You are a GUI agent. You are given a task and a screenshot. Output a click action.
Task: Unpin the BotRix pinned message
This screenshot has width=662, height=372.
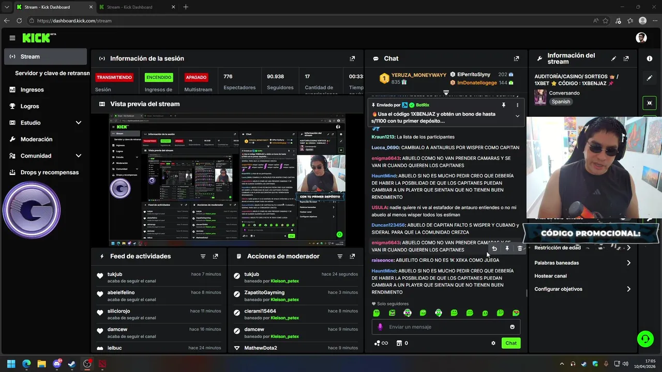click(x=504, y=105)
